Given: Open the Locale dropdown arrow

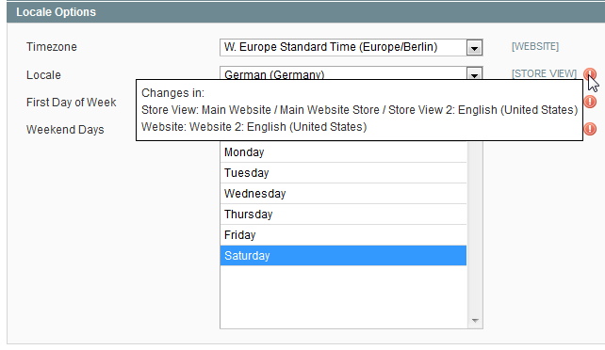Looking at the screenshot, I should point(474,73).
